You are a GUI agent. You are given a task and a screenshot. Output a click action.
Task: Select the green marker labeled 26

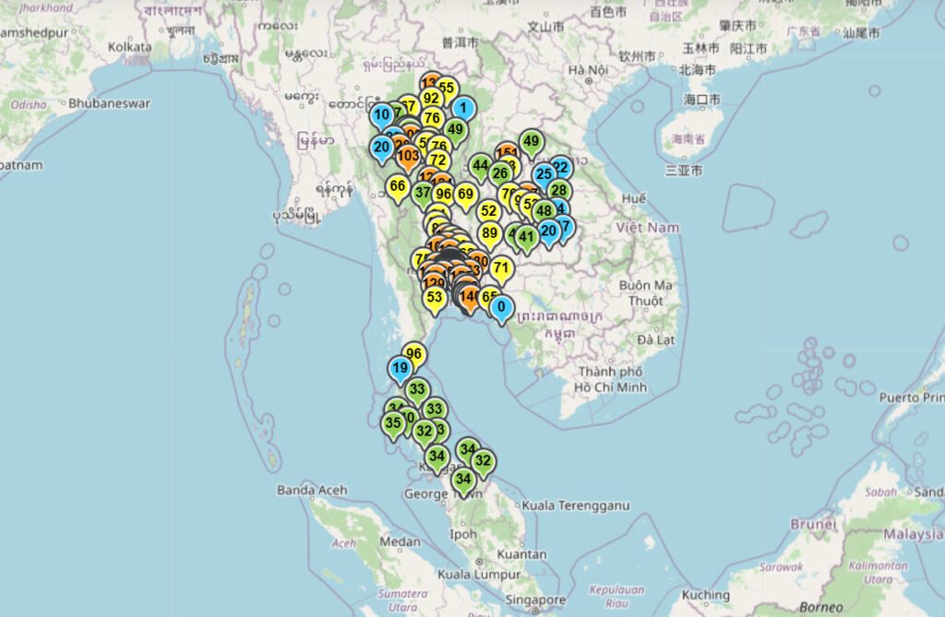(500, 172)
